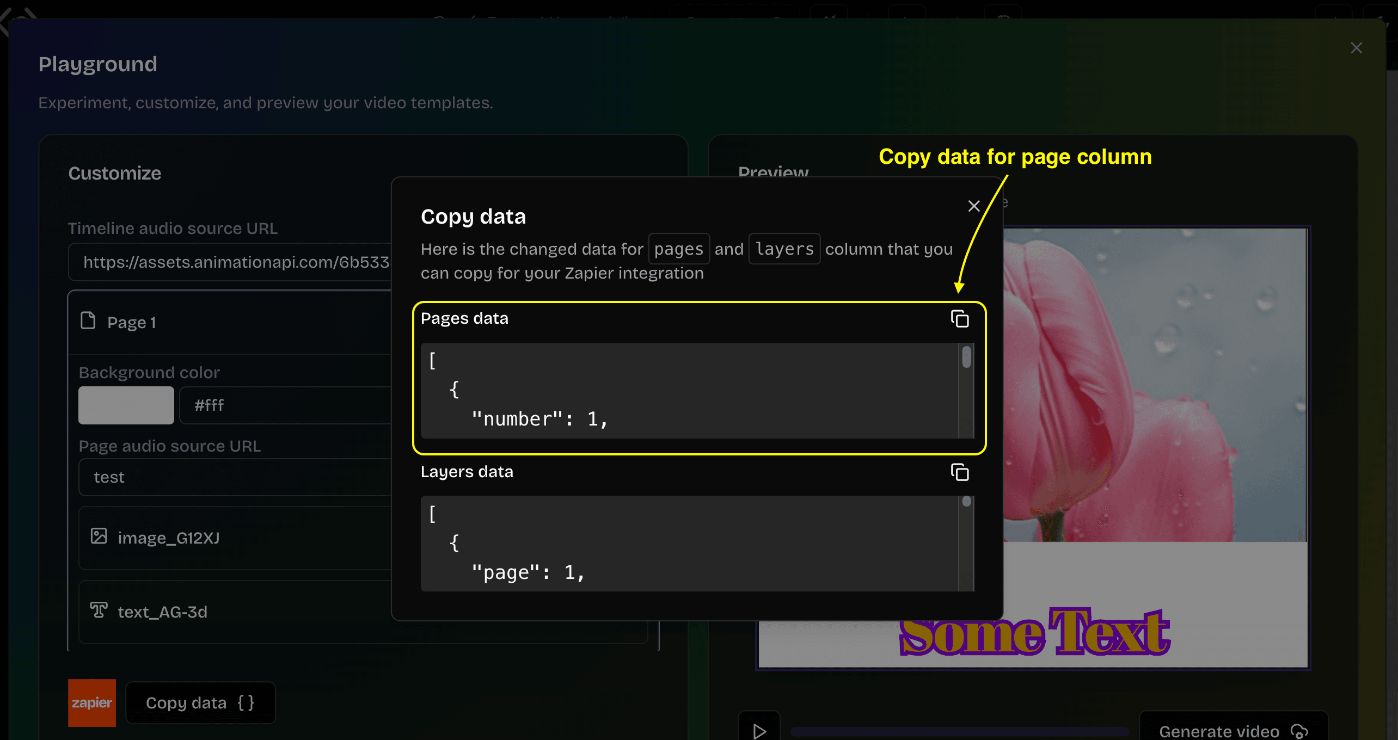Click the video preview progress bar
Image resolution: width=1398 pixels, height=740 pixels.
(x=958, y=731)
